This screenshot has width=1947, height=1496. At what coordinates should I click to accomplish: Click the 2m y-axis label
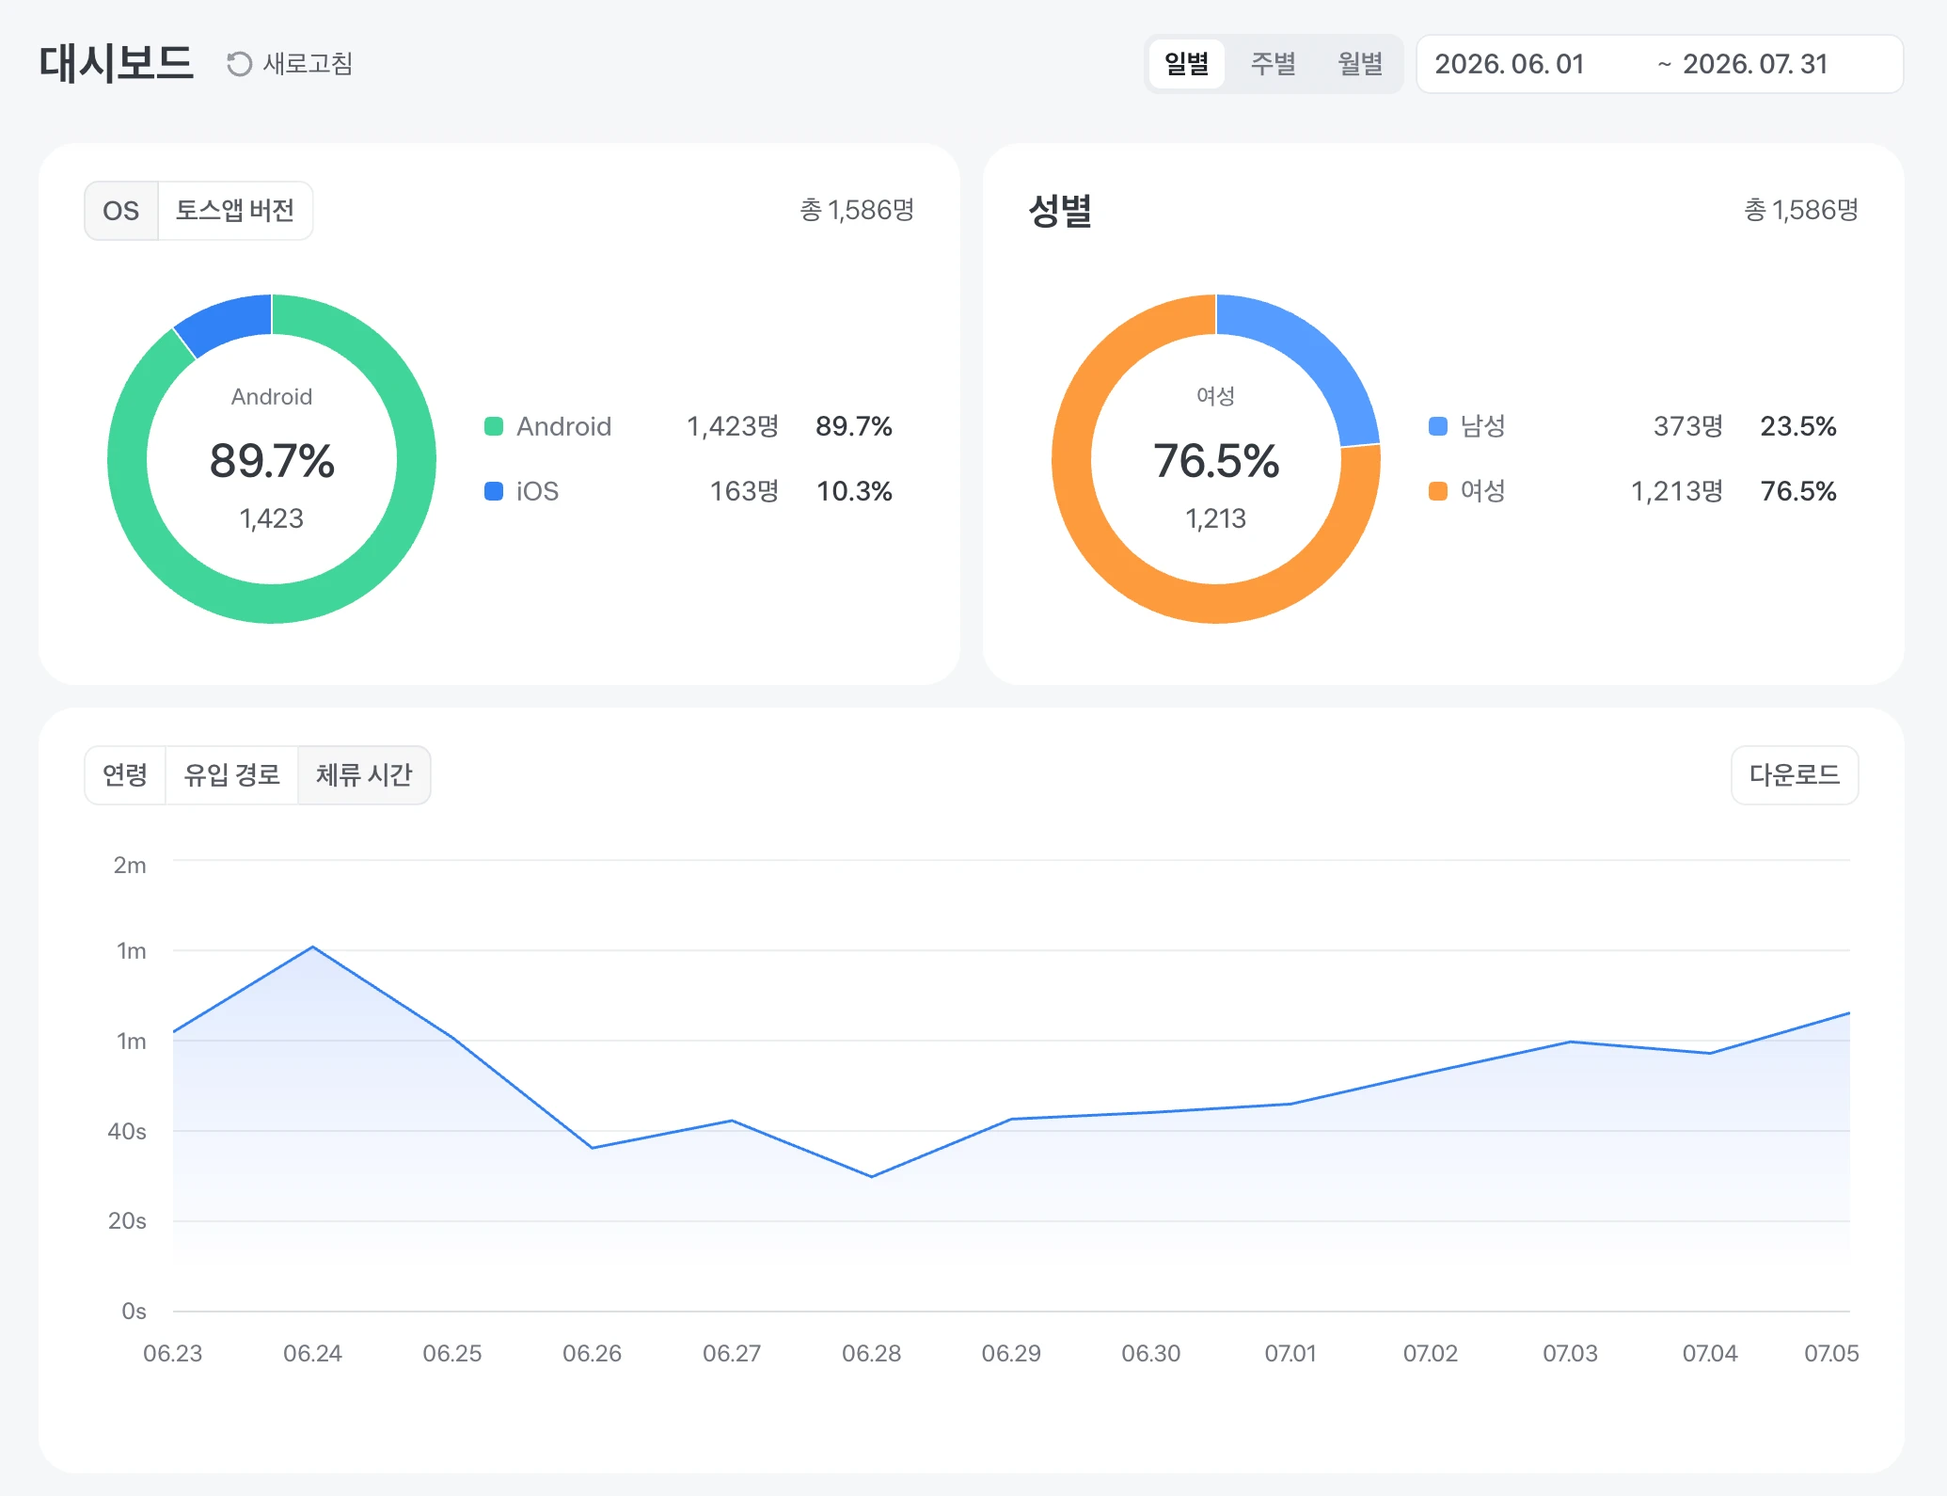(x=130, y=866)
